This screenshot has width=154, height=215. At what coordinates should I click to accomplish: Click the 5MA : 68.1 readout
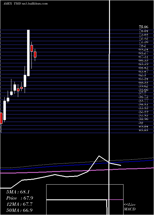click(x=18, y=192)
